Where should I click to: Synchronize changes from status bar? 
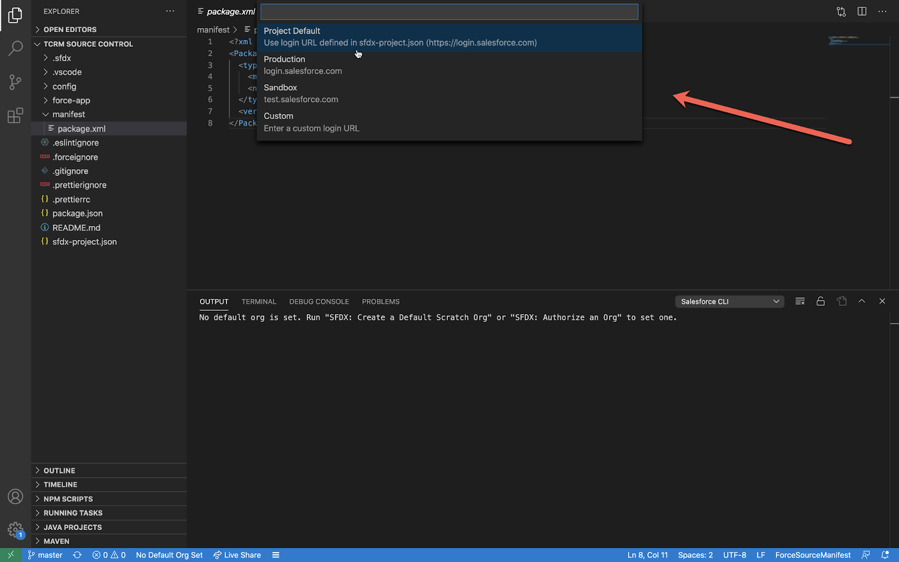coord(78,555)
